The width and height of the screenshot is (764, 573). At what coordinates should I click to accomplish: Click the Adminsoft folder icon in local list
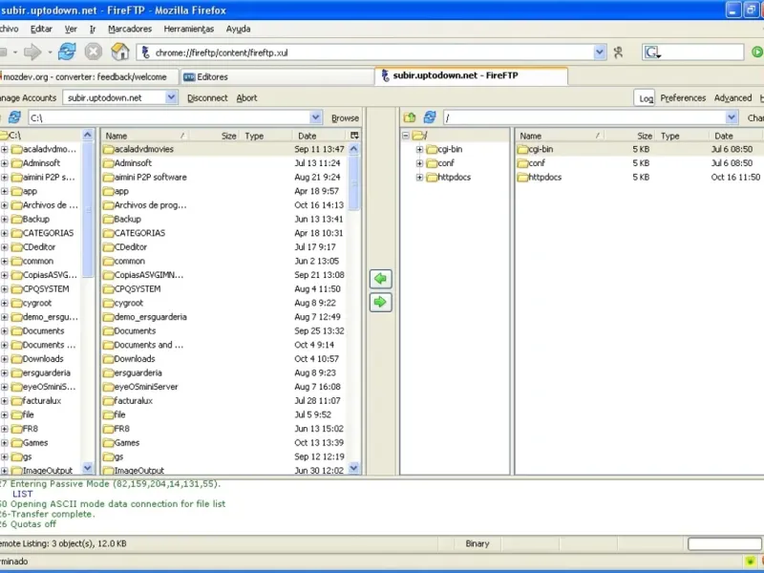(x=108, y=163)
